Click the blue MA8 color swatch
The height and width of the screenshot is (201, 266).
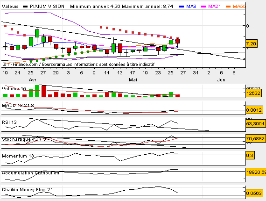click(182, 7)
